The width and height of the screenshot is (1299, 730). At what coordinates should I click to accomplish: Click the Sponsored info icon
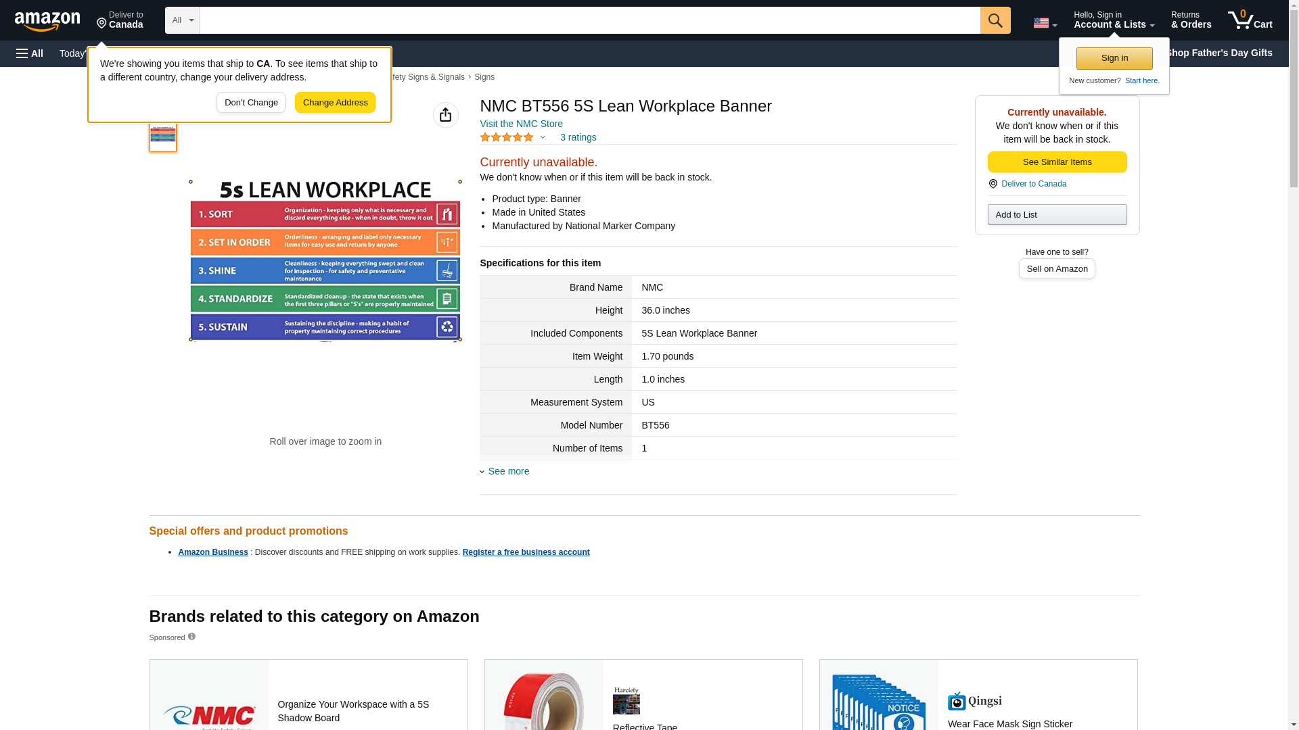coord(191,637)
